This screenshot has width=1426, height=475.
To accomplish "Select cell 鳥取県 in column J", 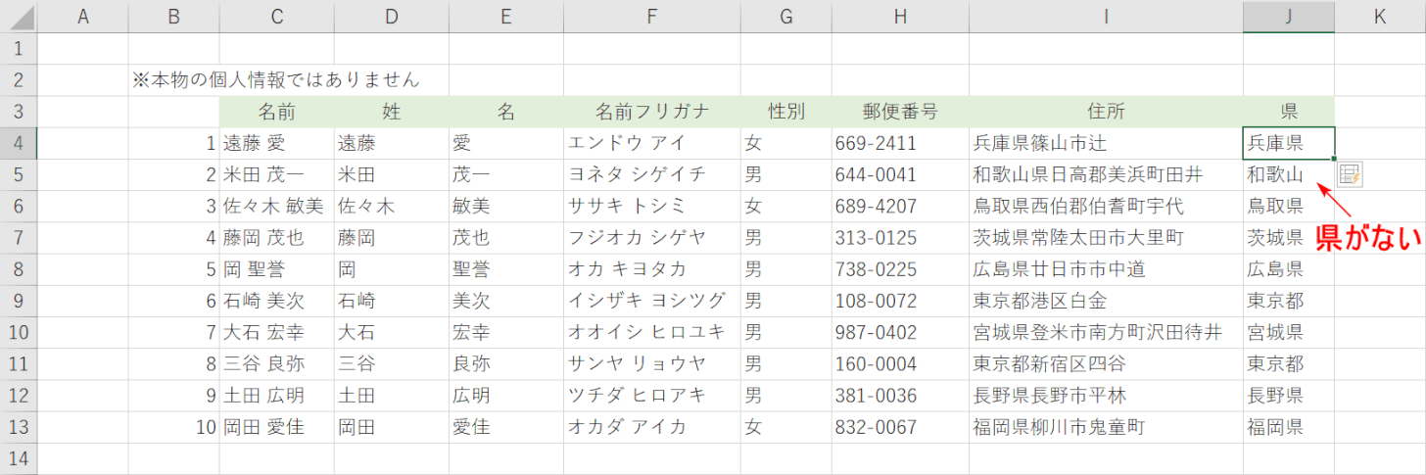I will pyautogui.click(x=1289, y=207).
